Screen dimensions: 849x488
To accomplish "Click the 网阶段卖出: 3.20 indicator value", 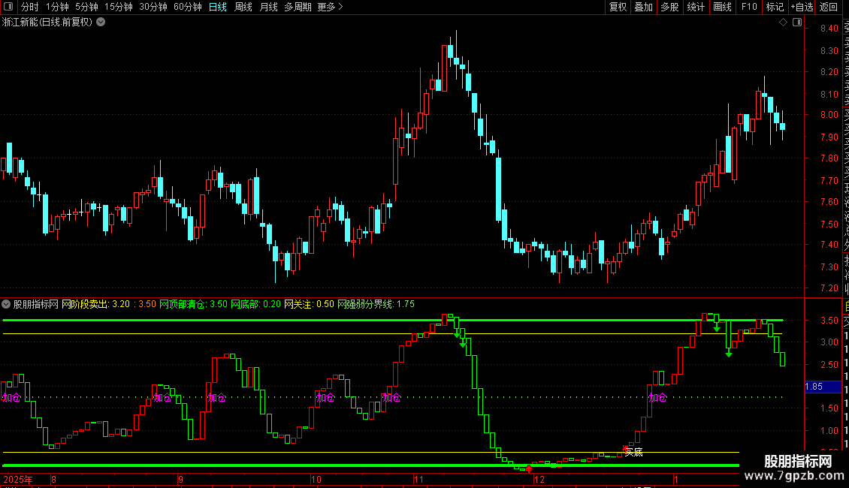I will [96, 304].
